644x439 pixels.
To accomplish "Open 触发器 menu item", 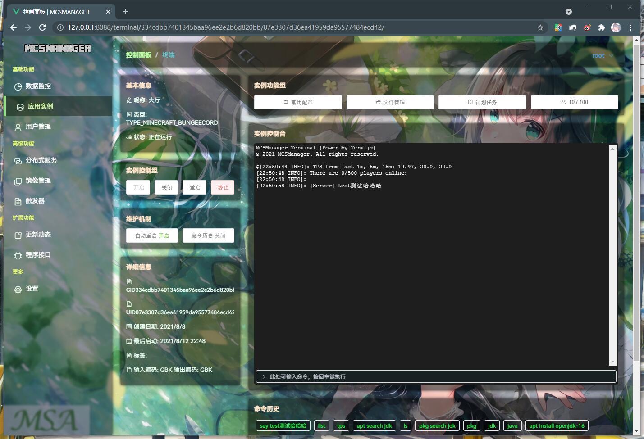I will [58, 201].
